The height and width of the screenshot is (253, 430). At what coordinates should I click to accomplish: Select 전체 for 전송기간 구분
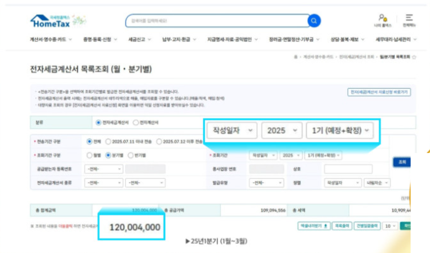[89, 142]
